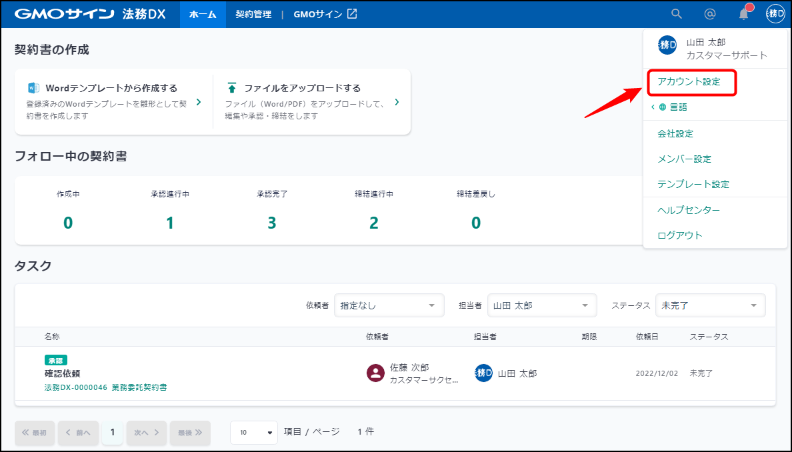792x452 pixels.
Task: Open mentions via the @ icon
Action: [710, 14]
